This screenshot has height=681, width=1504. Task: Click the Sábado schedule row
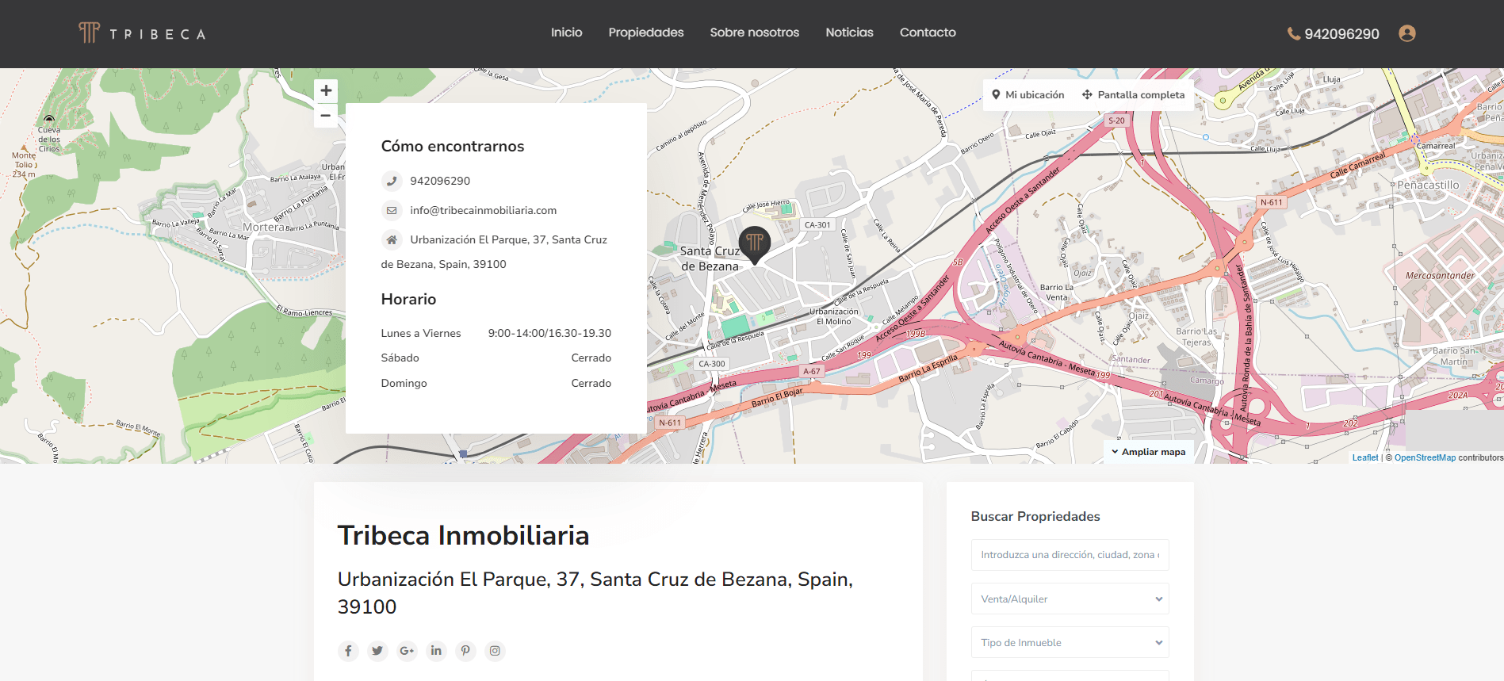[496, 358]
